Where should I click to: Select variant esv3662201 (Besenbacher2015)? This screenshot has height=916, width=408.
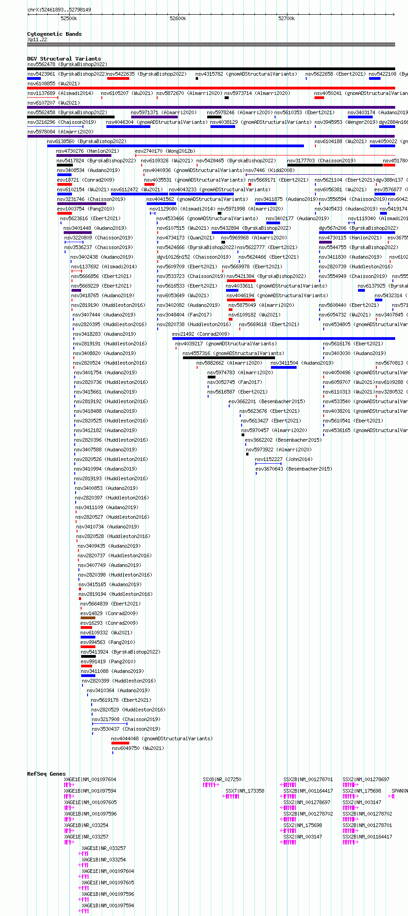pyautogui.click(x=267, y=401)
